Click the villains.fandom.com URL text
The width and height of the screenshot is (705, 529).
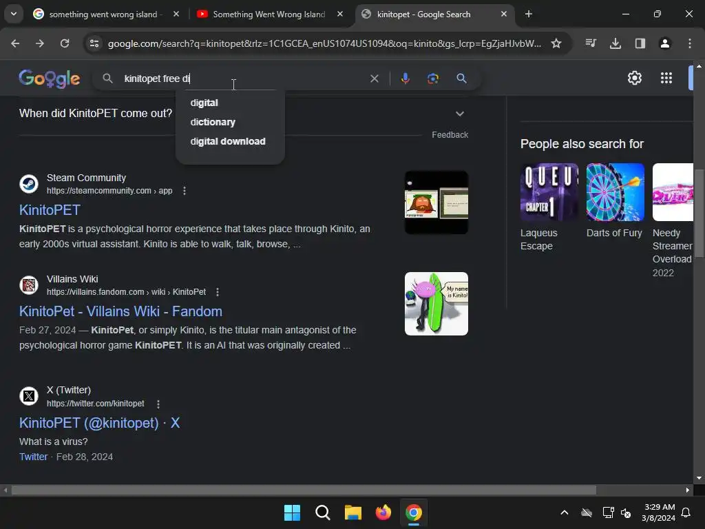(x=127, y=292)
